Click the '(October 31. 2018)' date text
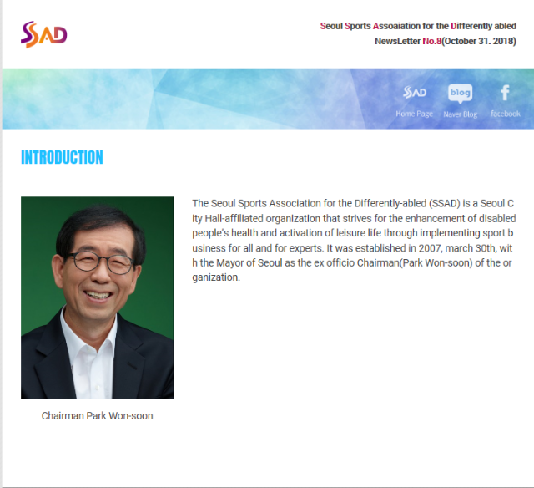 point(478,40)
